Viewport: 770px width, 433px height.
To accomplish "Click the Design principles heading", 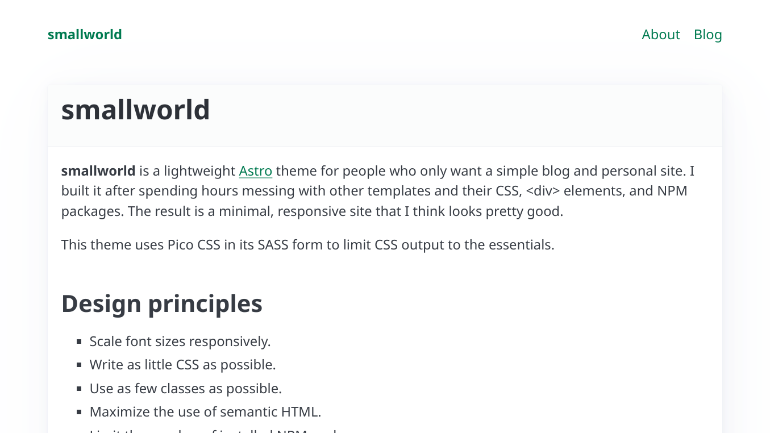I will pyautogui.click(x=161, y=303).
